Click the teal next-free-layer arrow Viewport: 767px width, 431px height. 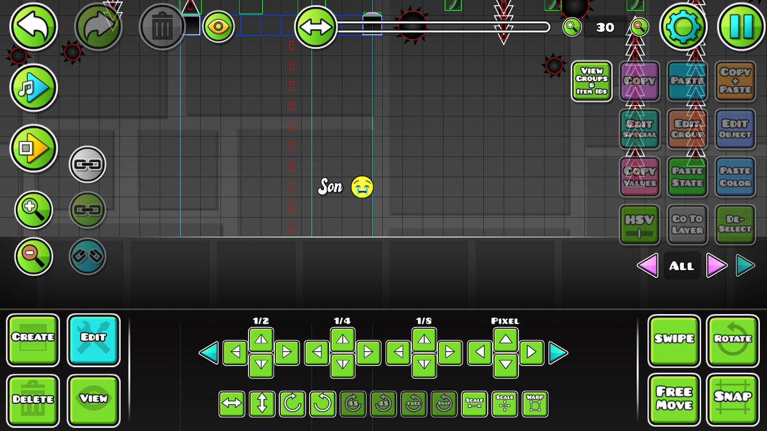pos(745,266)
